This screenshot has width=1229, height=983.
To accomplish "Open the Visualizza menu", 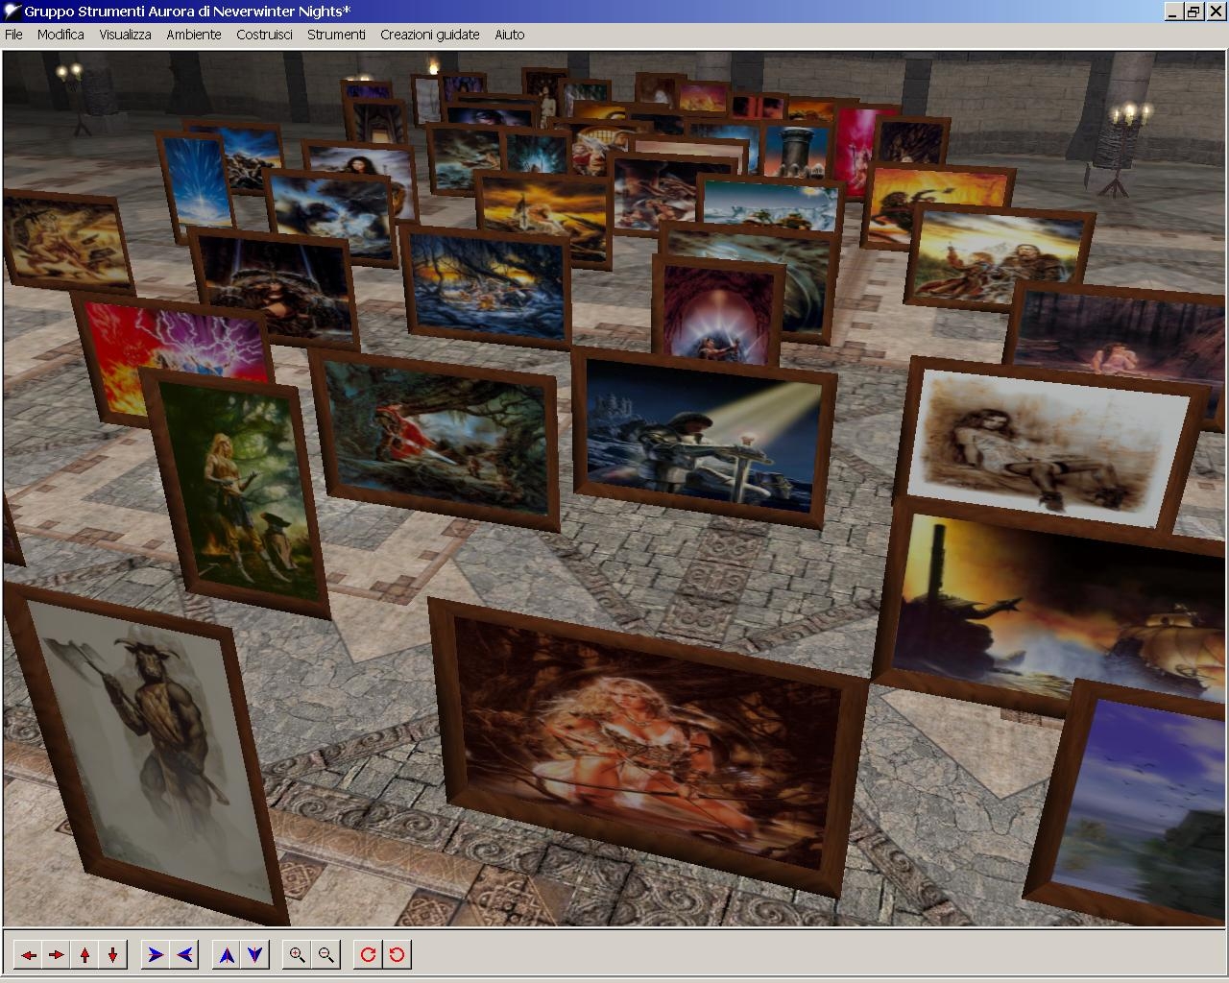I will coord(125,35).
